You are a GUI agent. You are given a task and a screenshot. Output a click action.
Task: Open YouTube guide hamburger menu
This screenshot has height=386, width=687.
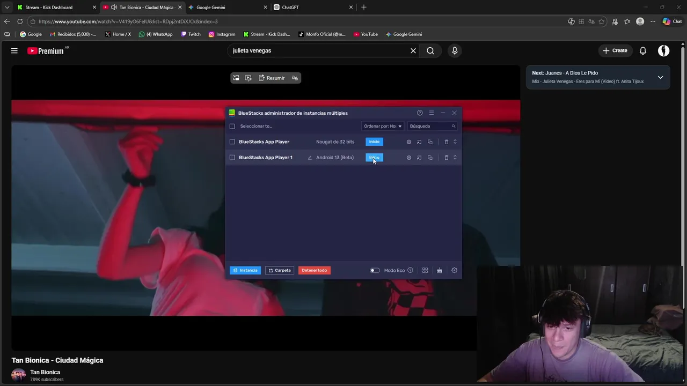[x=14, y=50]
